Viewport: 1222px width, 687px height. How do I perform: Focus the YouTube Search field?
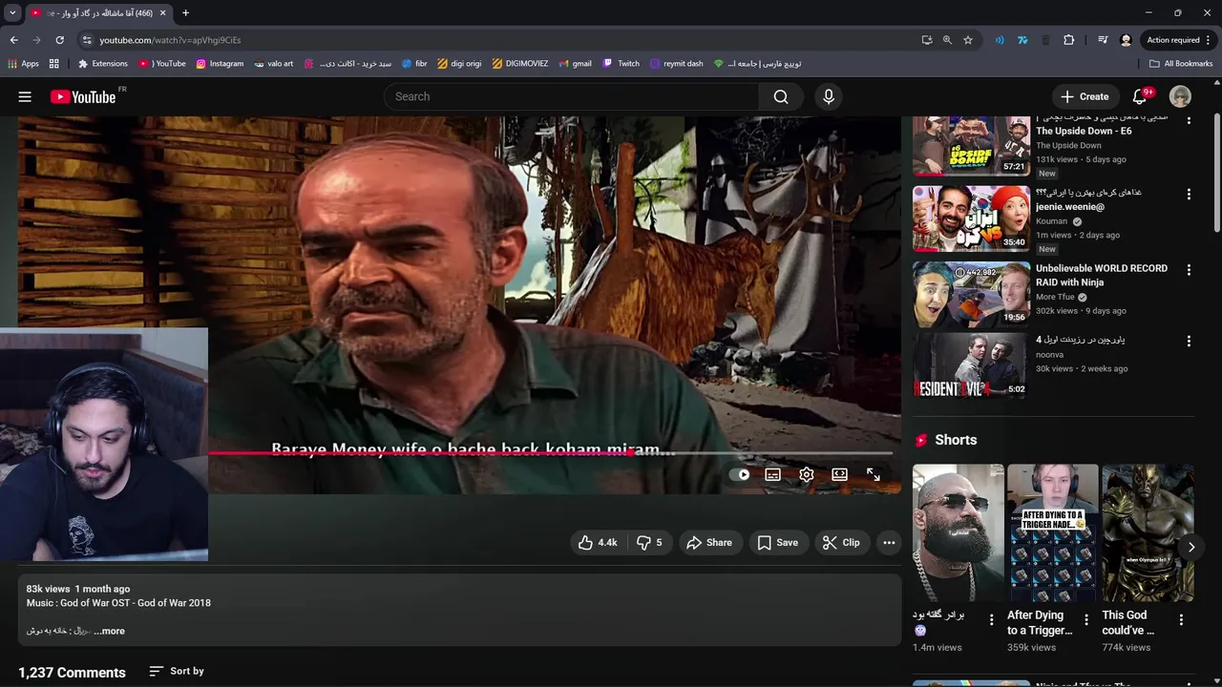[x=571, y=96]
